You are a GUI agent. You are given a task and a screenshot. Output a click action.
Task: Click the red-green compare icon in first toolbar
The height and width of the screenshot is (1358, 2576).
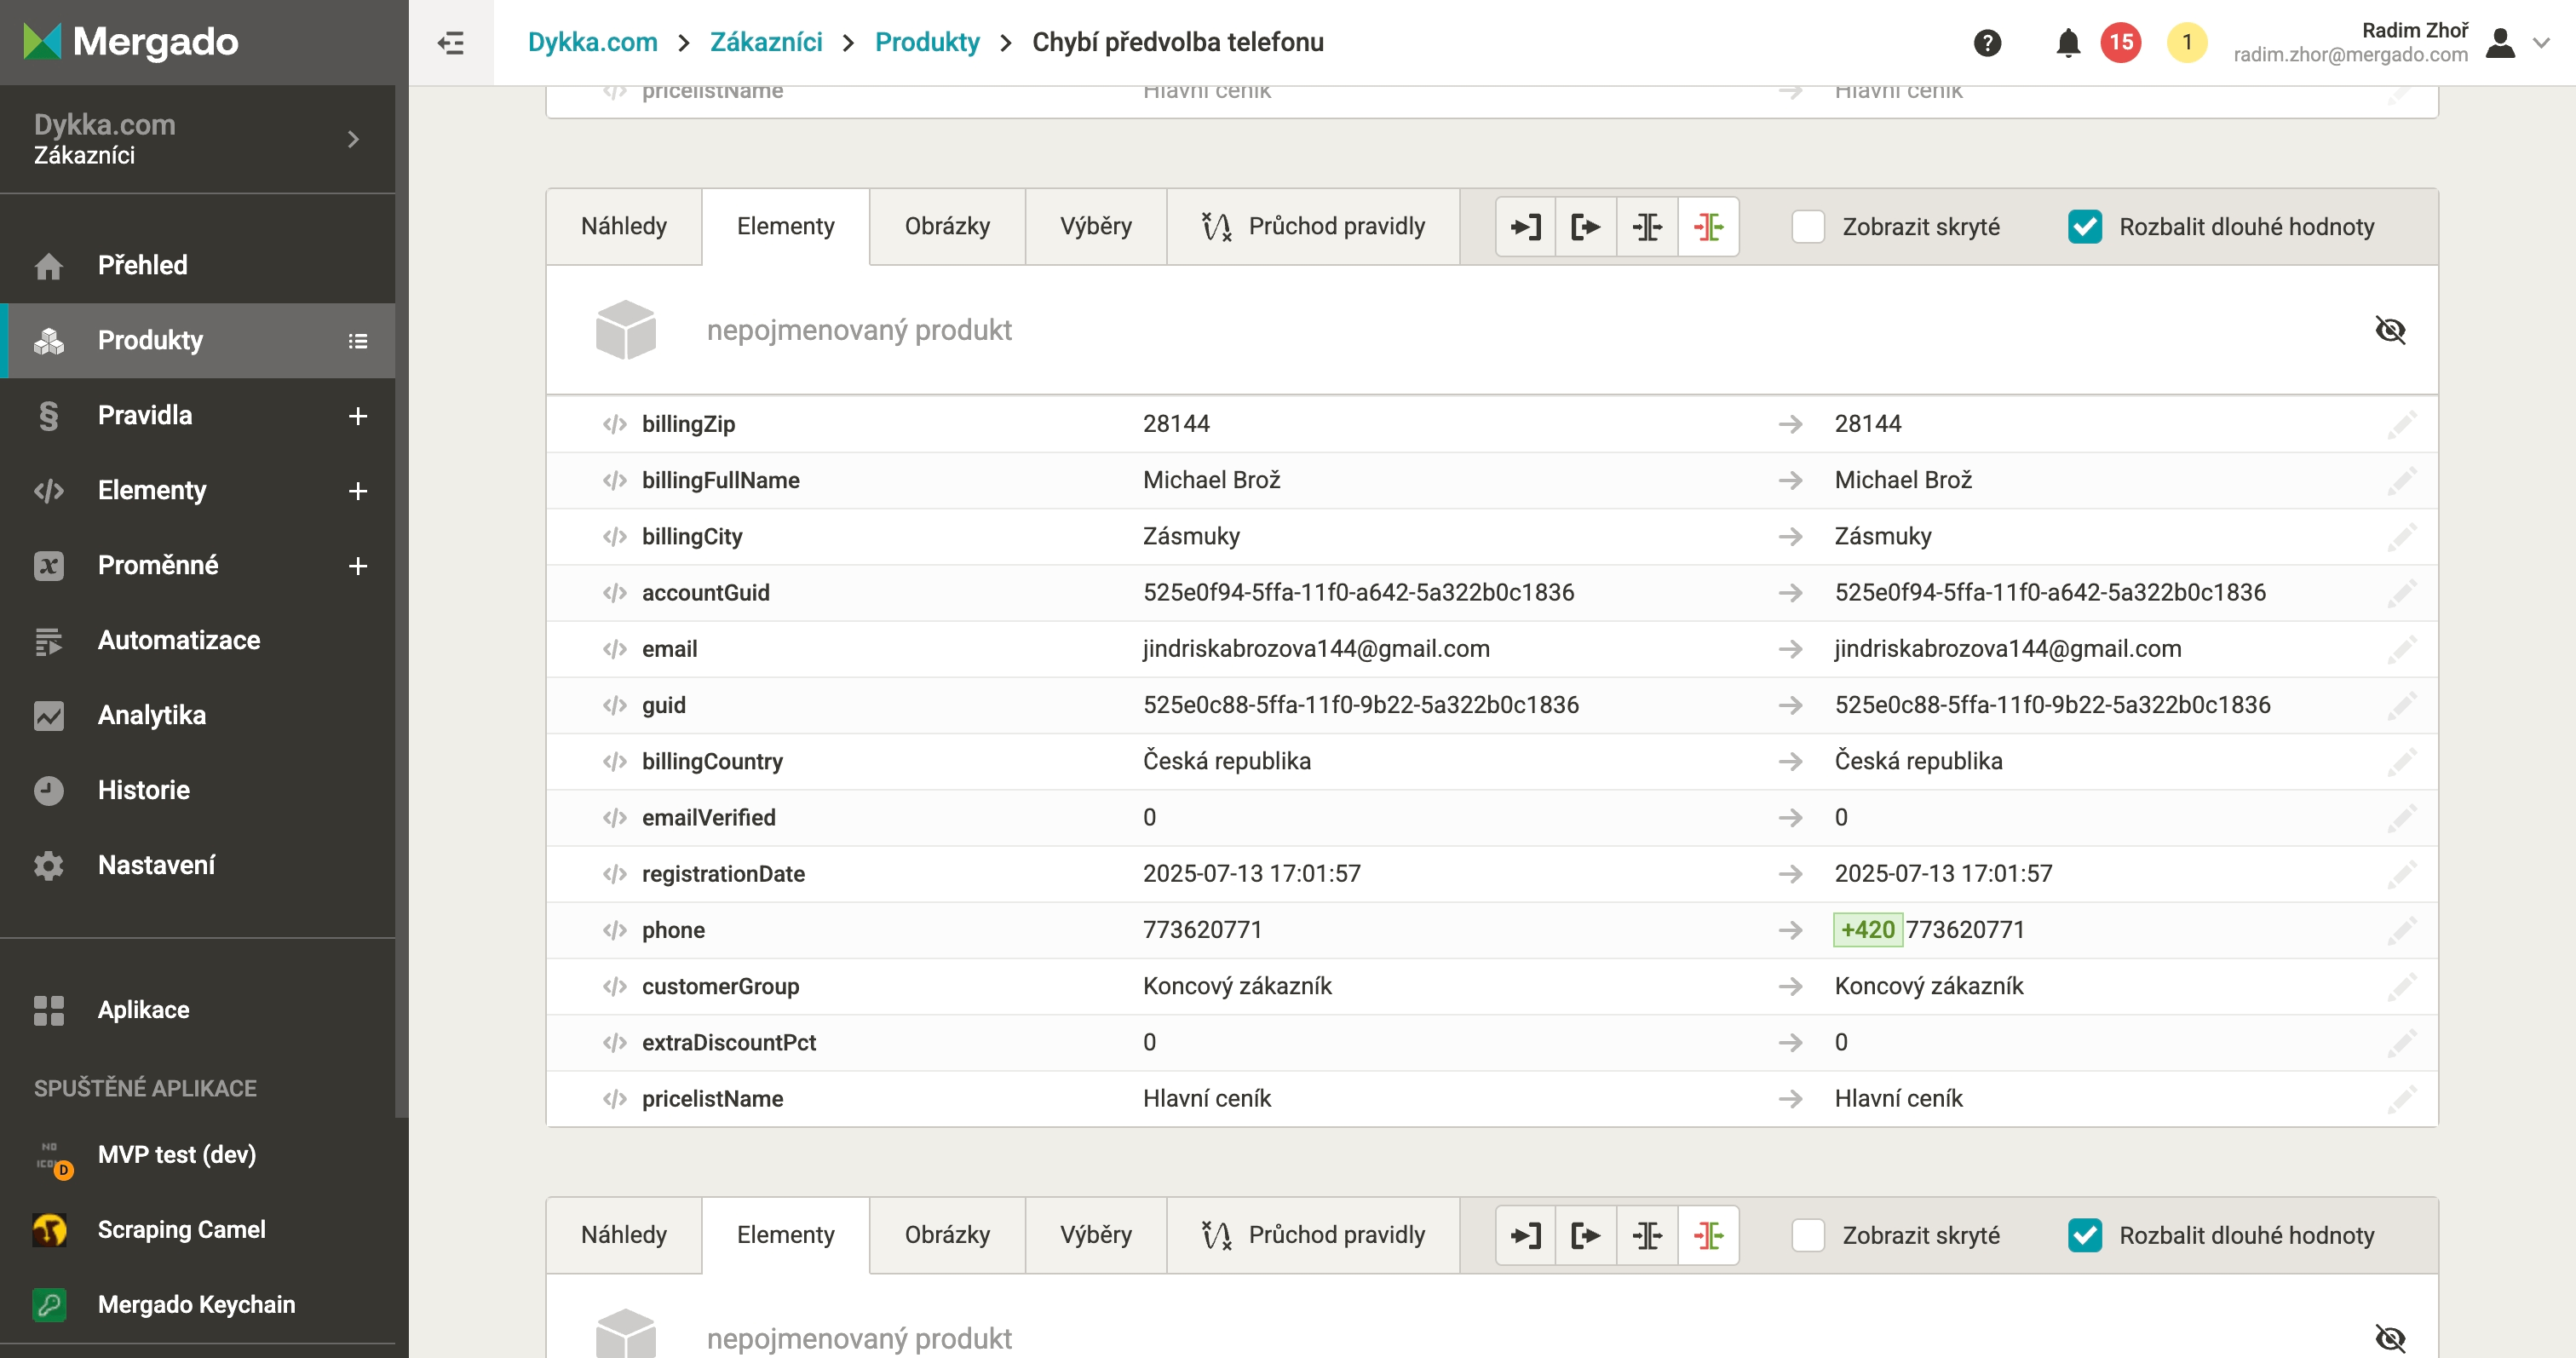[1708, 227]
